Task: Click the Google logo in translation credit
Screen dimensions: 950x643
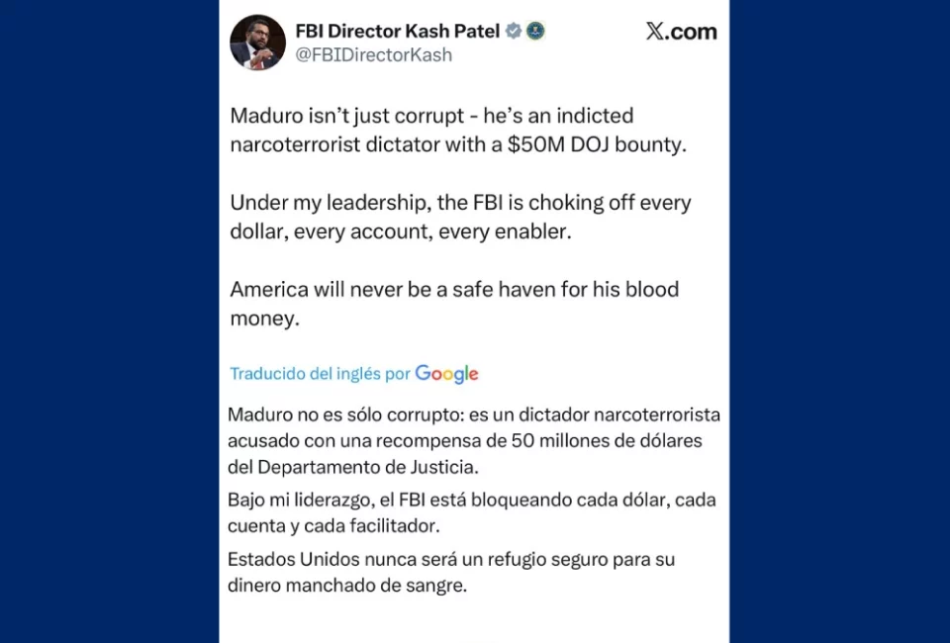Action: point(446,374)
